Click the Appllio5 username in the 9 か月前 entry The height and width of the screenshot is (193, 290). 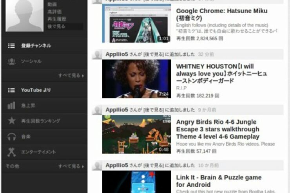click(x=117, y=110)
